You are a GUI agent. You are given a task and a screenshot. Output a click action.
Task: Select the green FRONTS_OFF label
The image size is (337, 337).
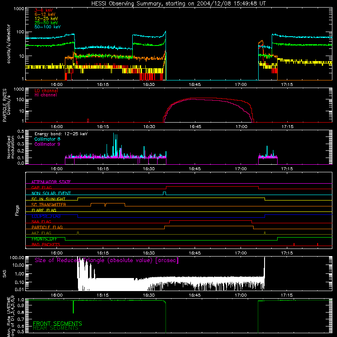[44, 239]
